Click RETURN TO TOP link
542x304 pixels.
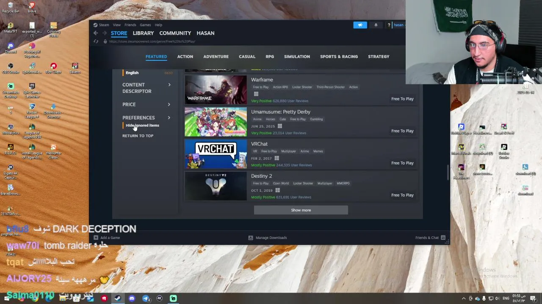tap(138, 136)
